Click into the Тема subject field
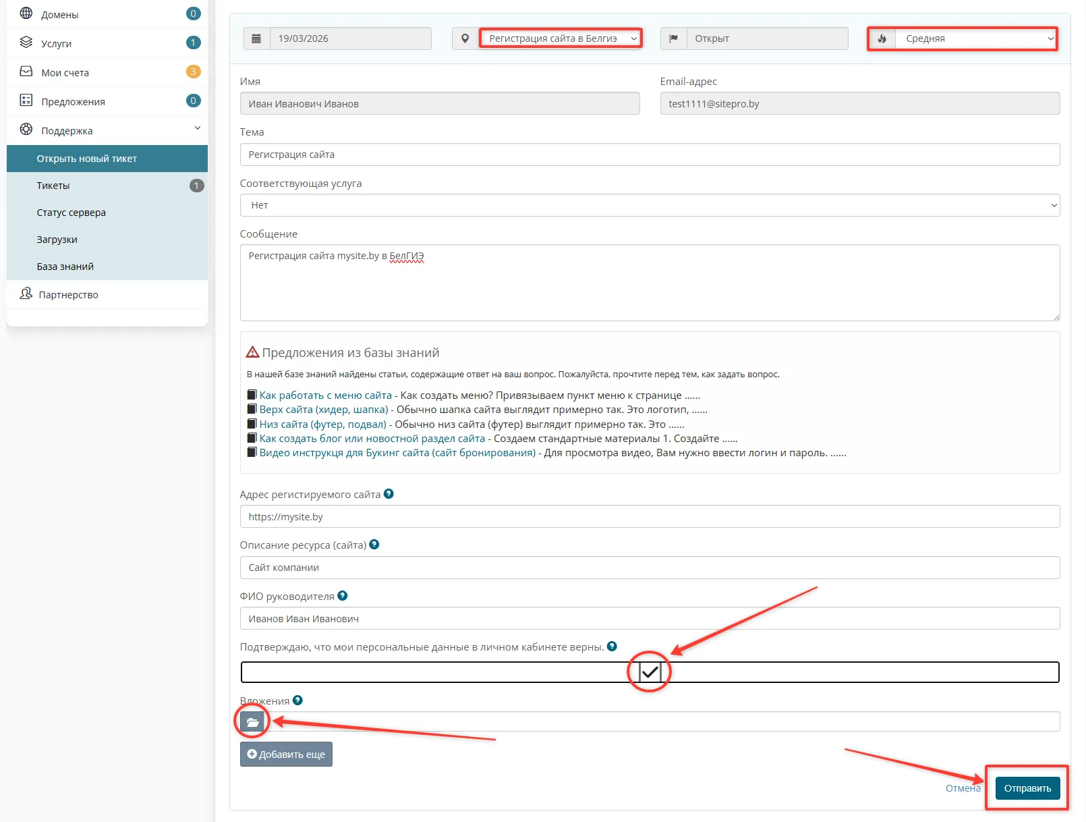Viewport: 1086px width, 822px height. 649,155
